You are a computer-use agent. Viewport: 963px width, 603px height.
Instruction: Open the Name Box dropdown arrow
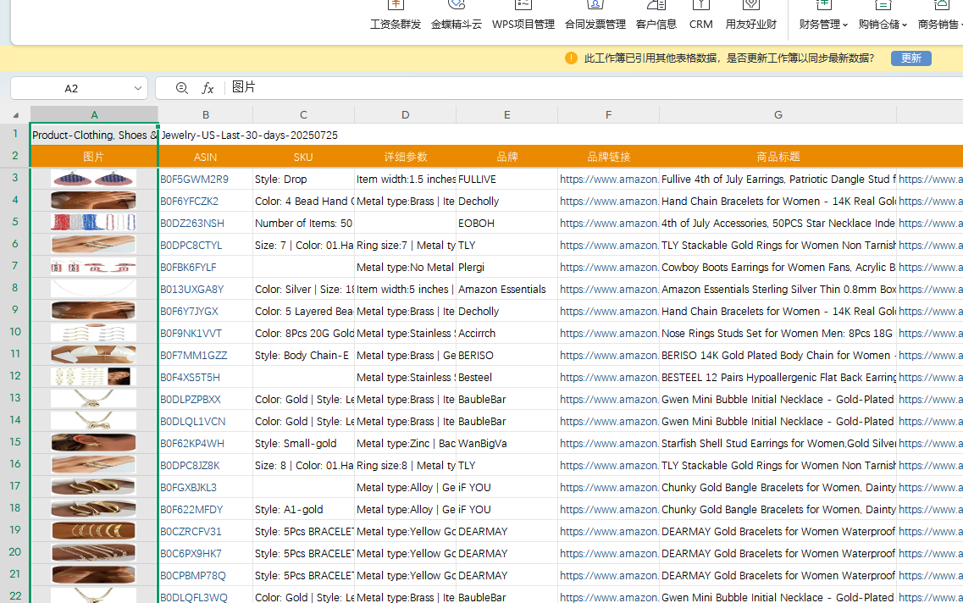[138, 88]
